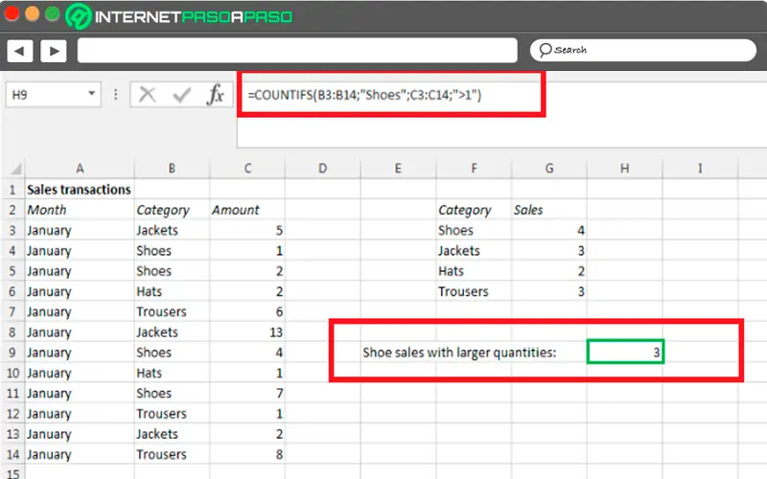Select row 15 header

(12, 473)
